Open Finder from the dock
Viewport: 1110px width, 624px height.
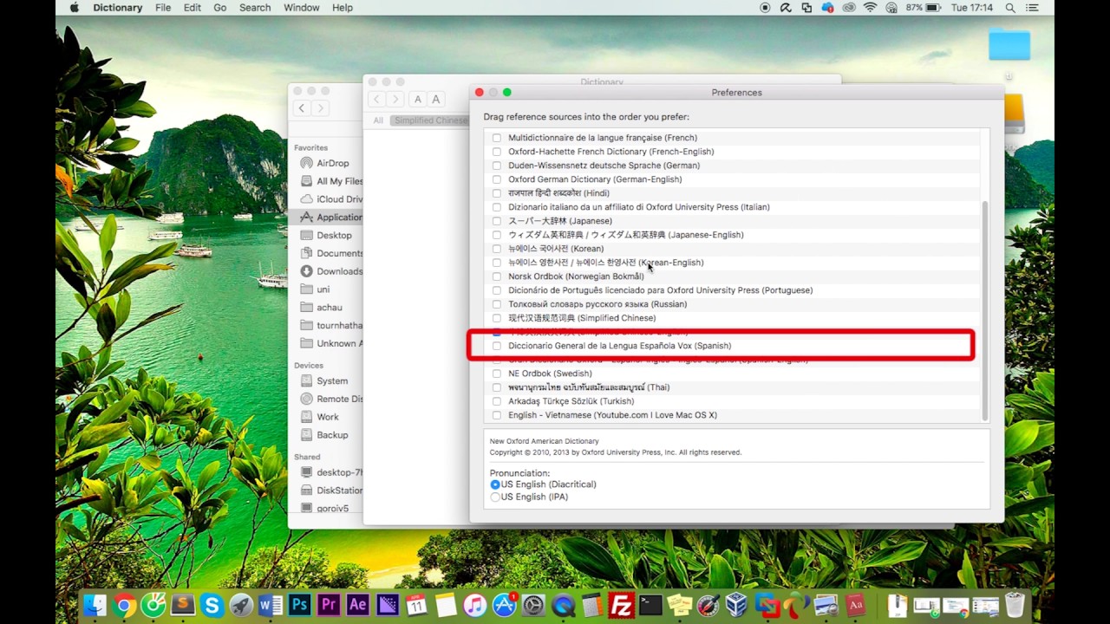(95, 605)
